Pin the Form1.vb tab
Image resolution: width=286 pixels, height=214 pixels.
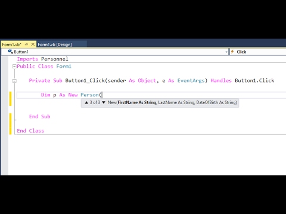(x=27, y=45)
